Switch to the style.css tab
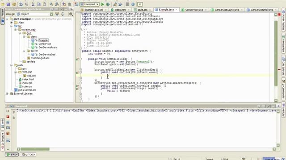 [x=142, y=10]
